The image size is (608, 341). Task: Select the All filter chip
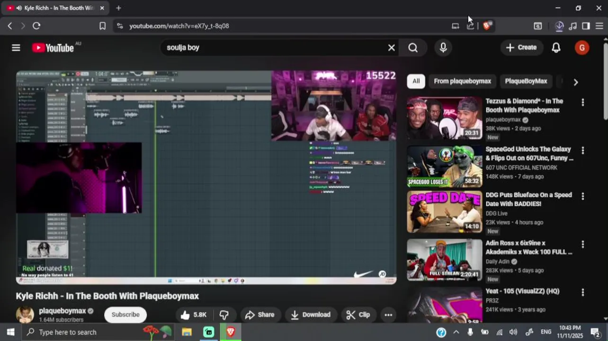click(416, 81)
